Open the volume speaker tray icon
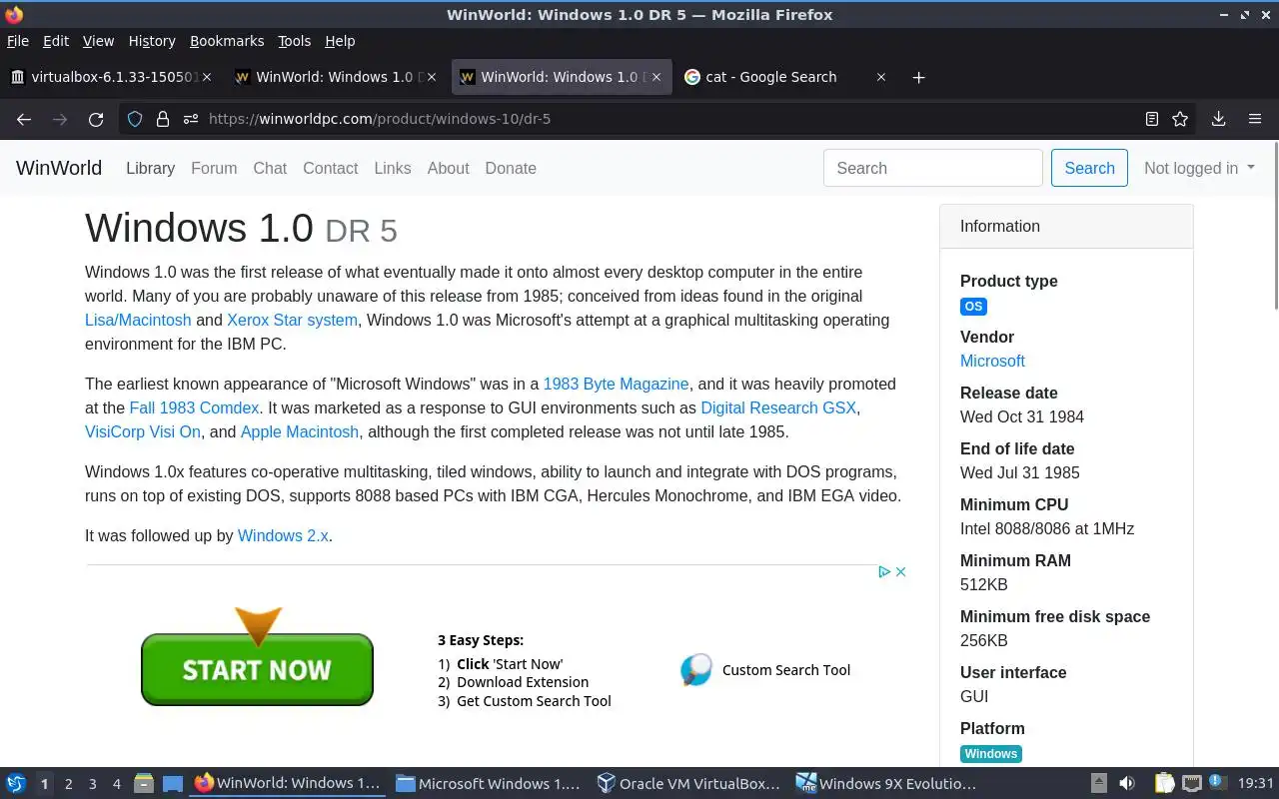This screenshot has width=1279, height=799. tap(1127, 784)
